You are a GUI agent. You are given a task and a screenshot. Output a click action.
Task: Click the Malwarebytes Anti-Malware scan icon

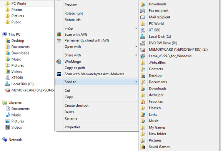coord(59,74)
